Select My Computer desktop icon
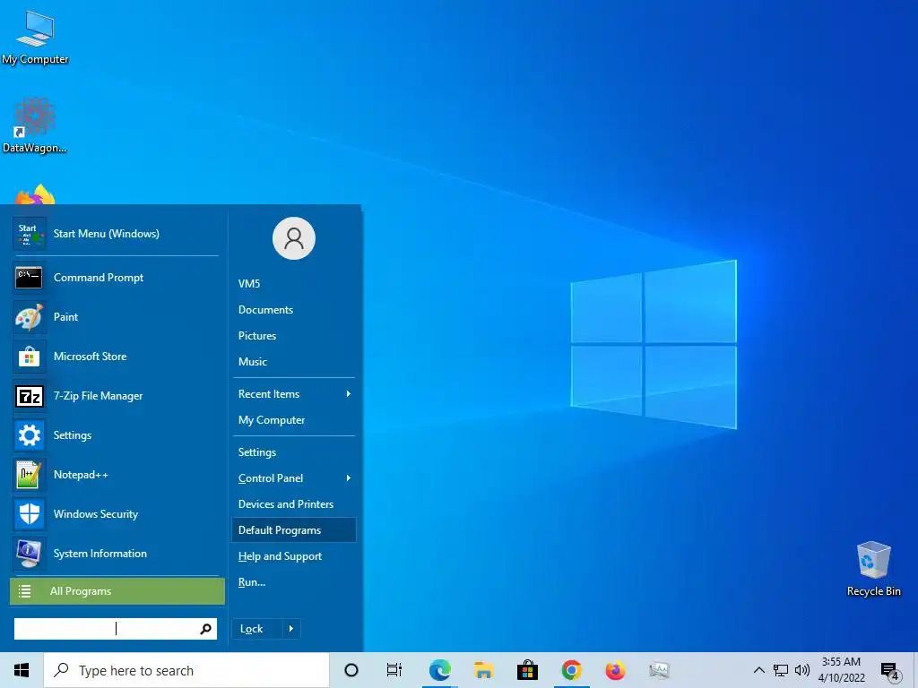The height and width of the screenshot is (688, 918). click(35, 38)
